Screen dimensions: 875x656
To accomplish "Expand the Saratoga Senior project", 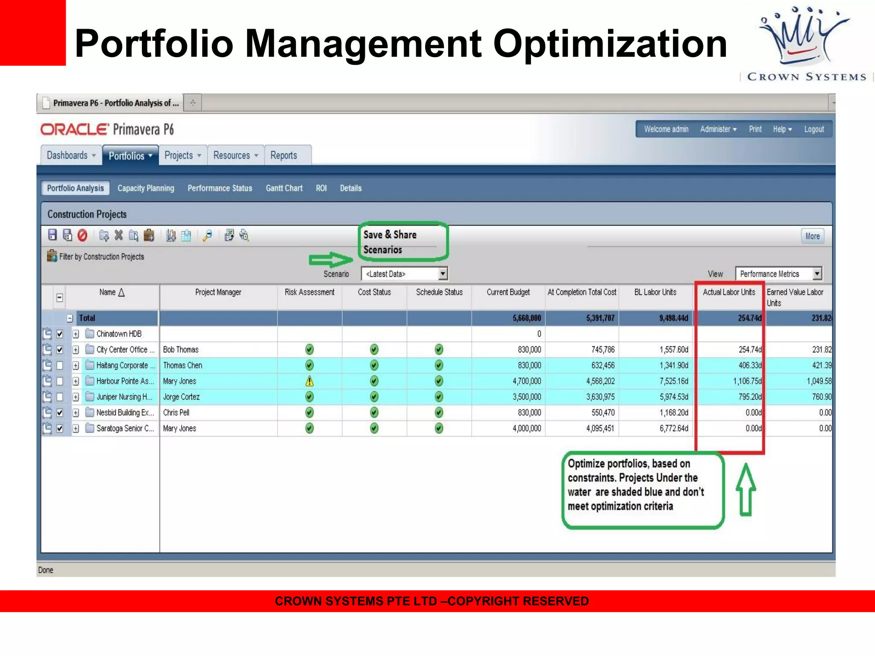I will coord(76,429).
